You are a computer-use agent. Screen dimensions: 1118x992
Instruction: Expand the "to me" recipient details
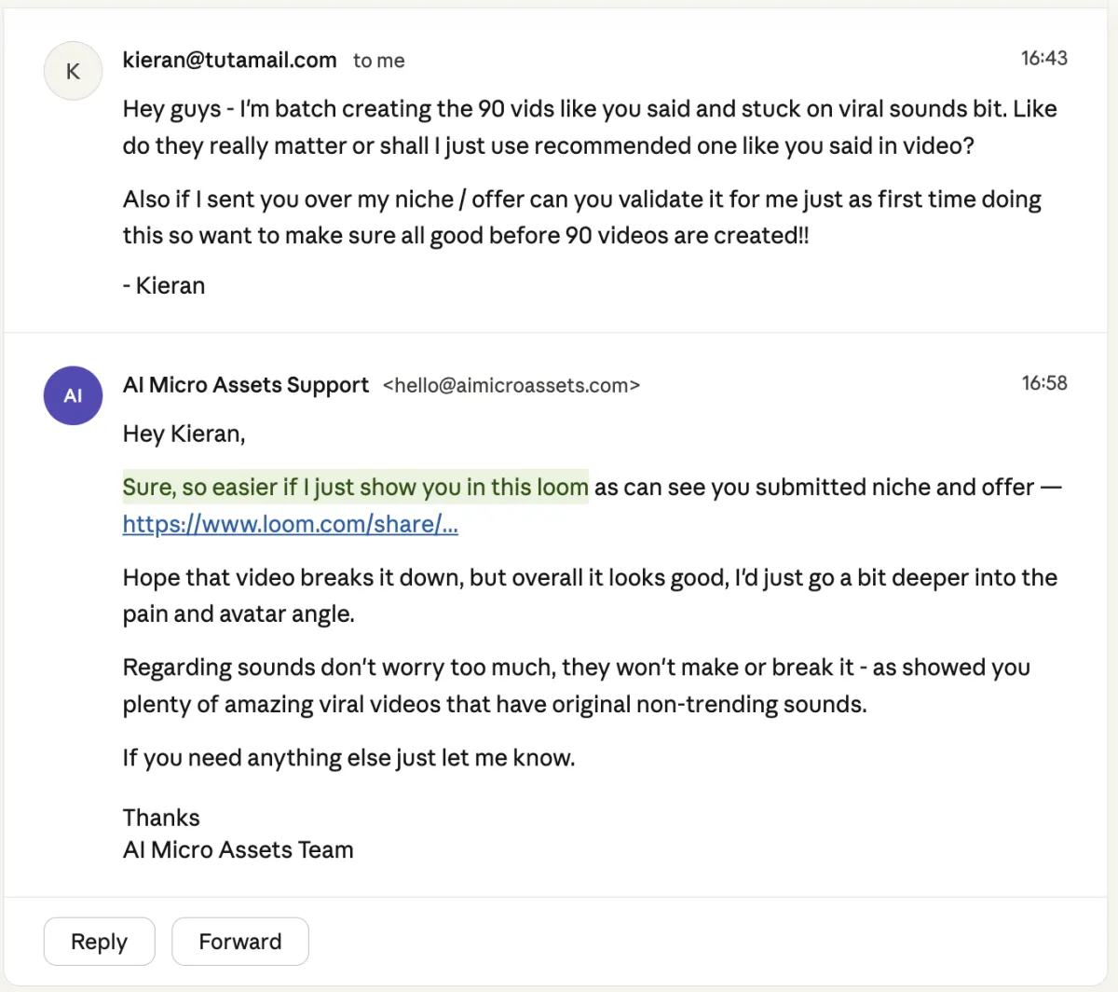[378, 62]
